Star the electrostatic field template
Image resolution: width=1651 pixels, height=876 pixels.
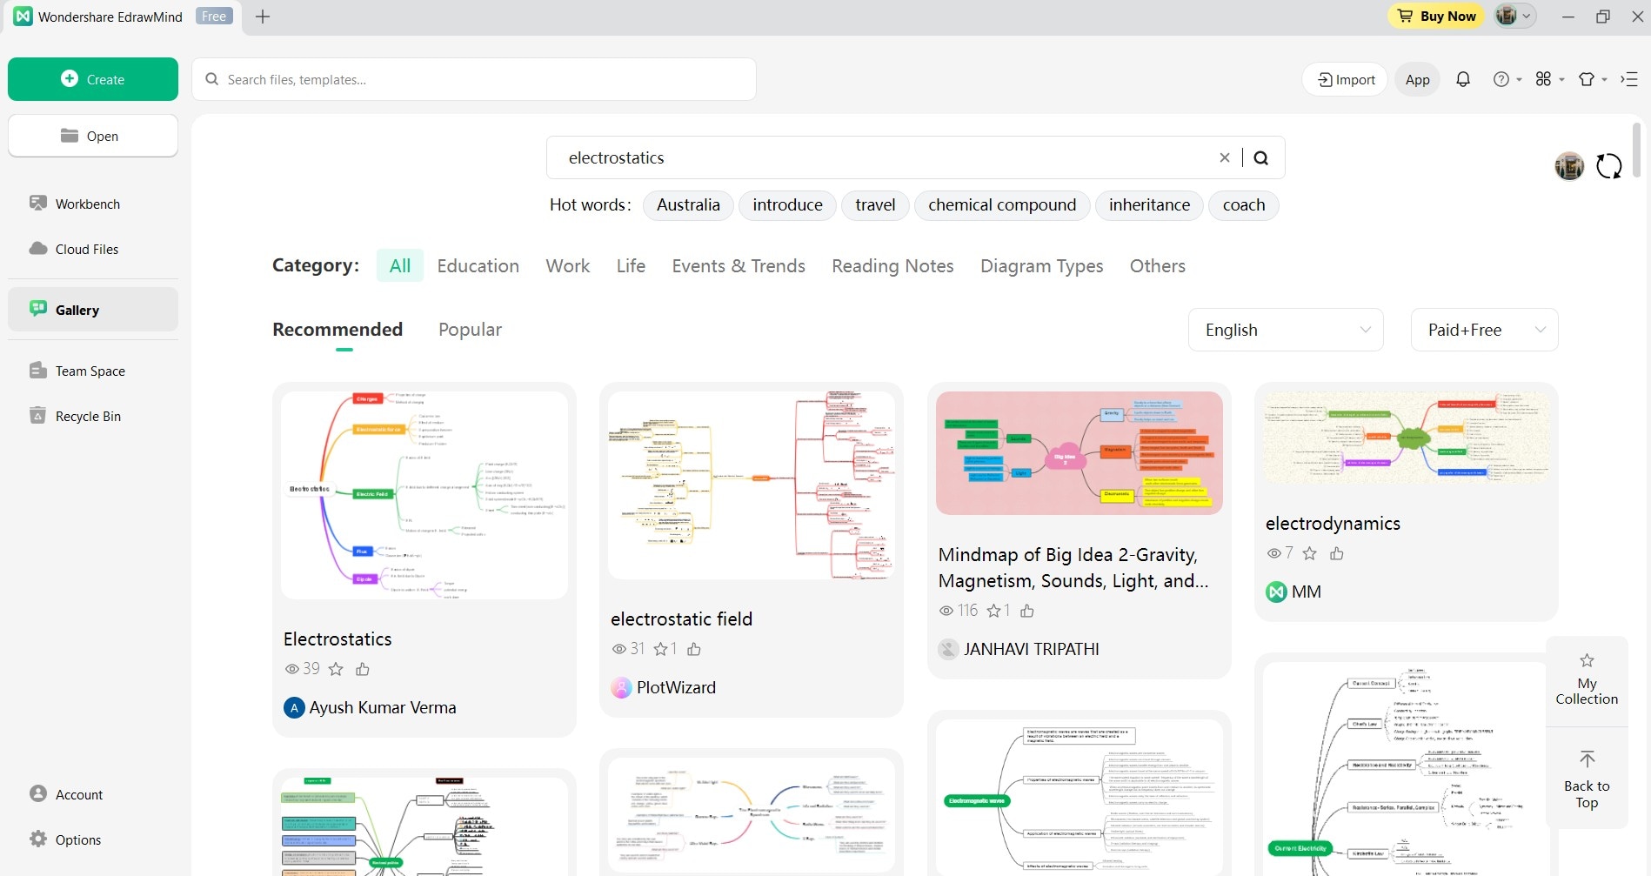click(x=661, y=649)
